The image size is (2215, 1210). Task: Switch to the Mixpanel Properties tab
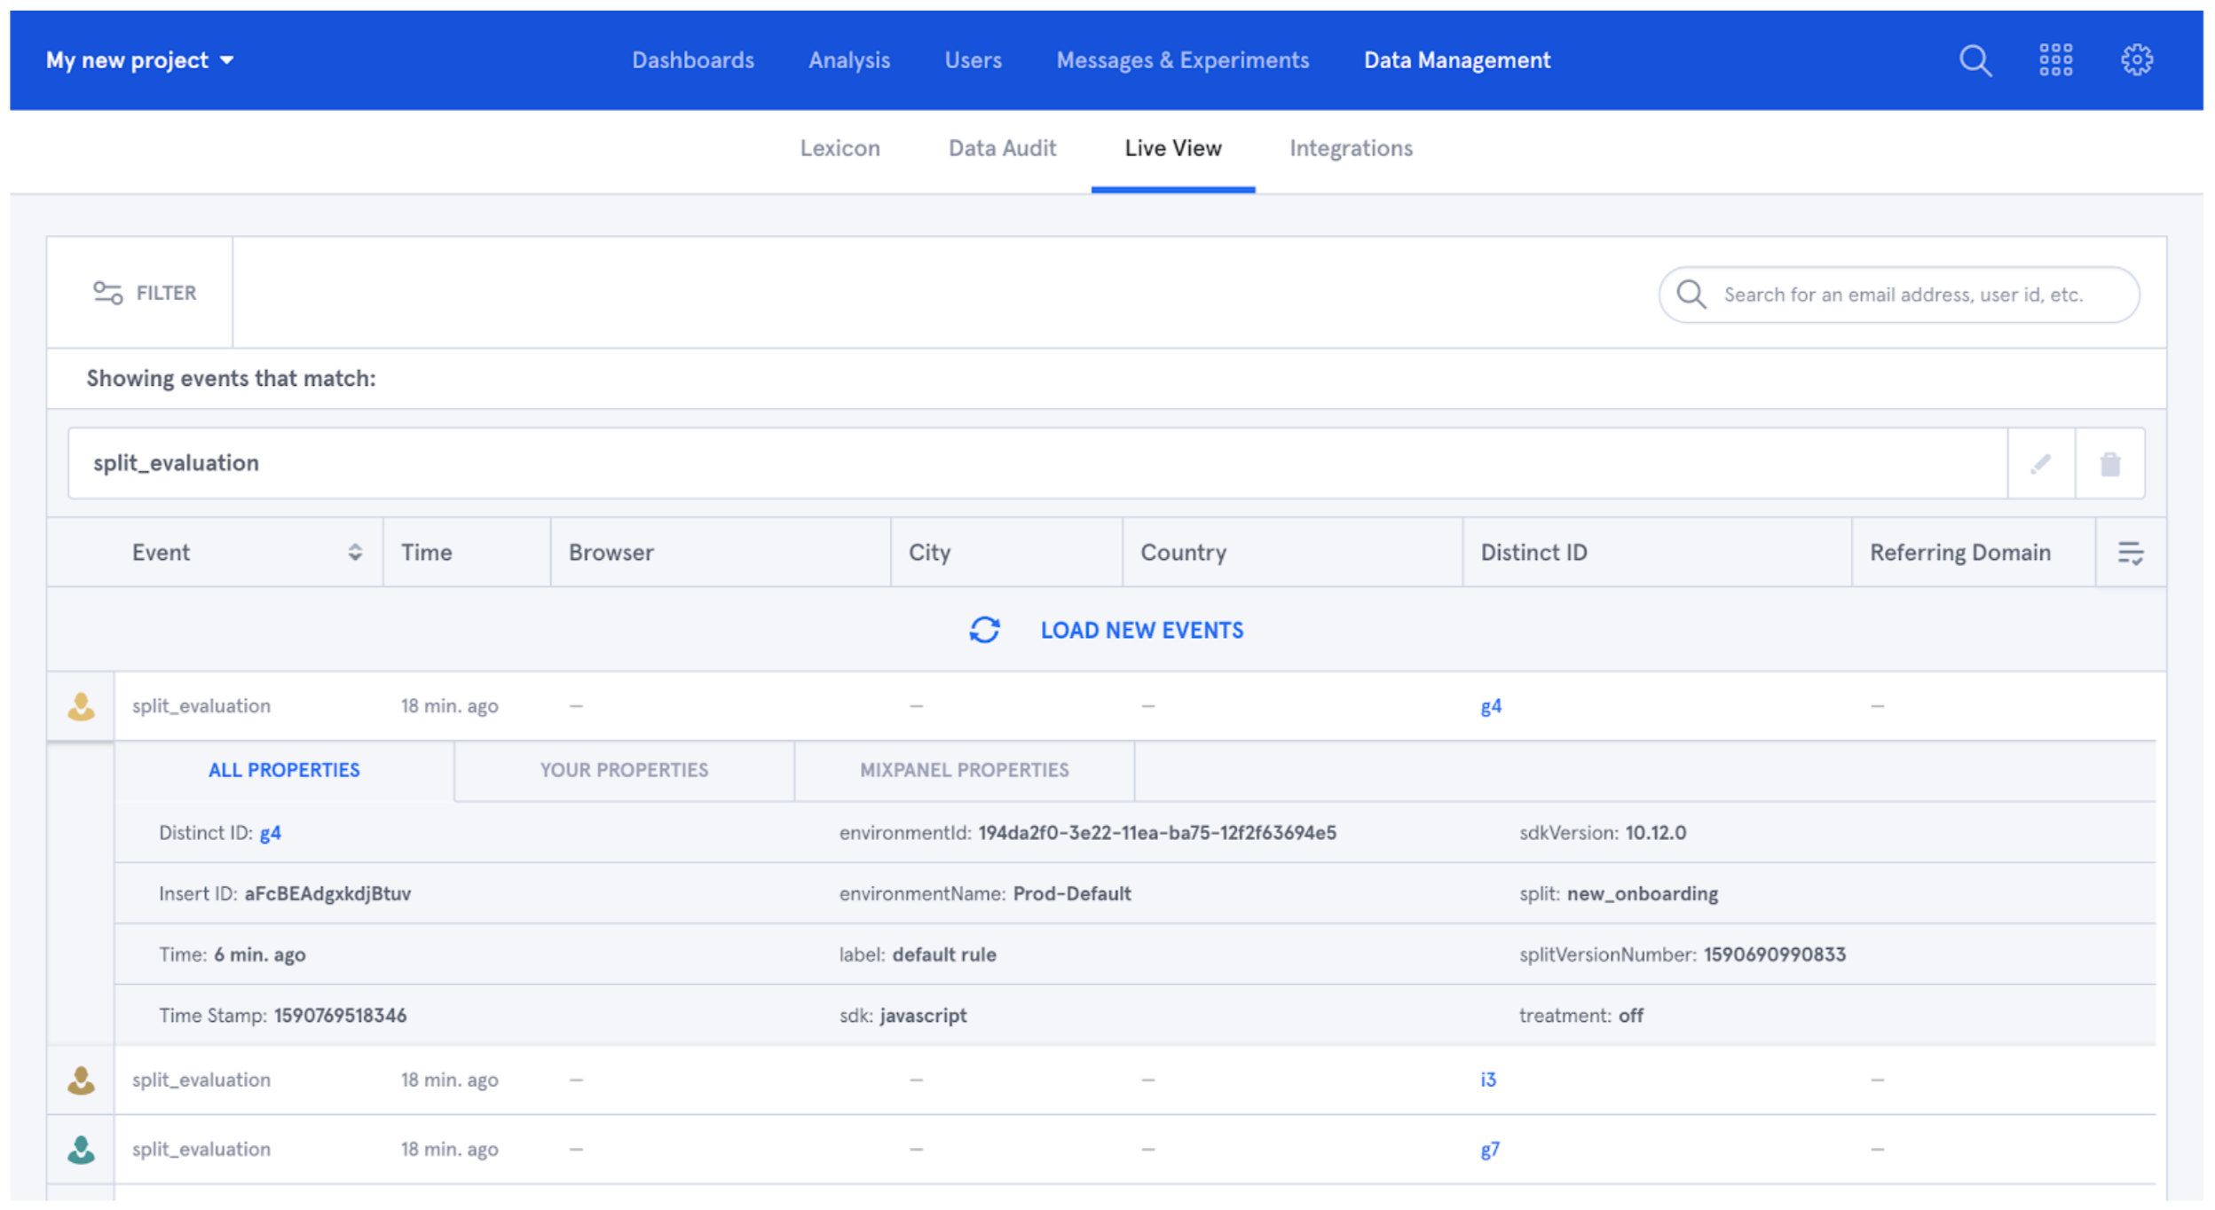[x=964, y=770]
